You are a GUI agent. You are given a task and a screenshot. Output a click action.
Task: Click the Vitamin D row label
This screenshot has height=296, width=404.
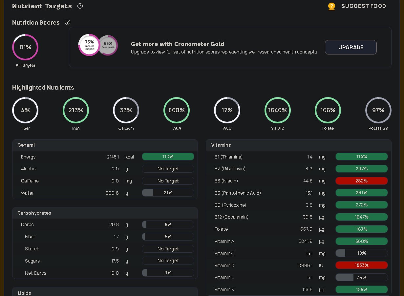click(x=224, y=265)
